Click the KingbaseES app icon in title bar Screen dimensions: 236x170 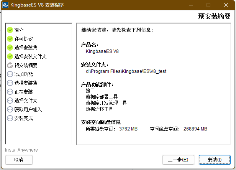tap(5, 5)
